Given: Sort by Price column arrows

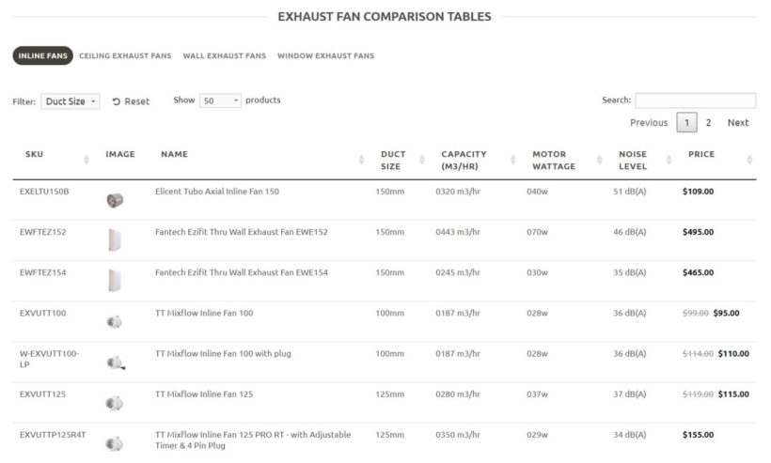Looking at the screenshot, I should pos(749,161).
